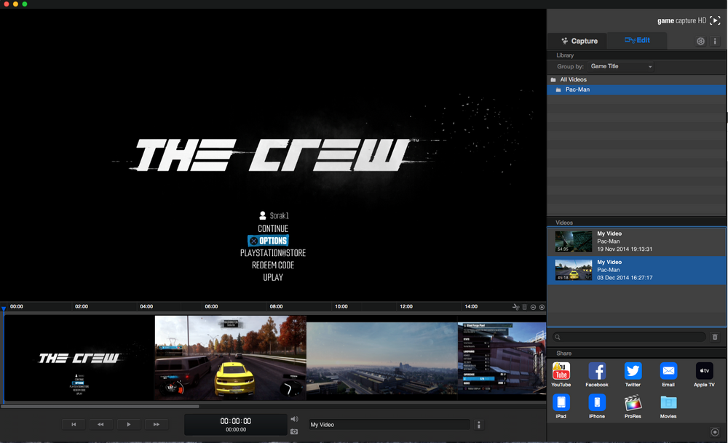The image size is (728, 443).
Task: Click the library search field
Action: point(629,338)
